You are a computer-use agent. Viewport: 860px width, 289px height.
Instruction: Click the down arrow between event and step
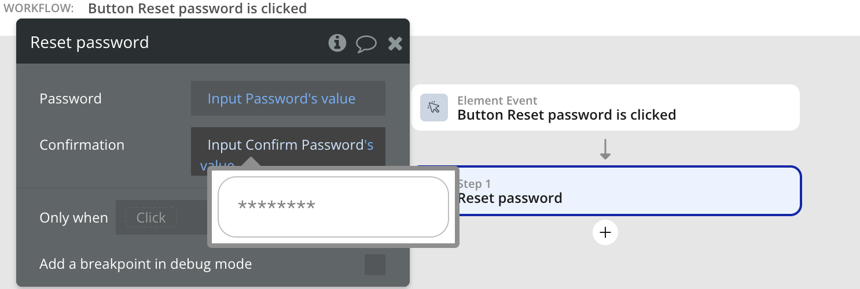coord(605,149)
